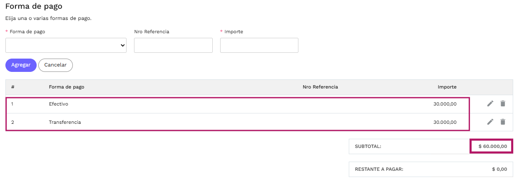519x182 pixels.
Task: Select the # column header
Action: pyautogui.click(x=13, y=87)
